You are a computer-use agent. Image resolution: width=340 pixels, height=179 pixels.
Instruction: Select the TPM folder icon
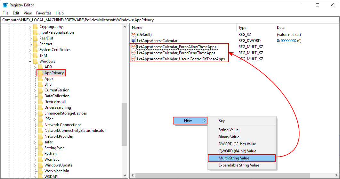point(35,55)
